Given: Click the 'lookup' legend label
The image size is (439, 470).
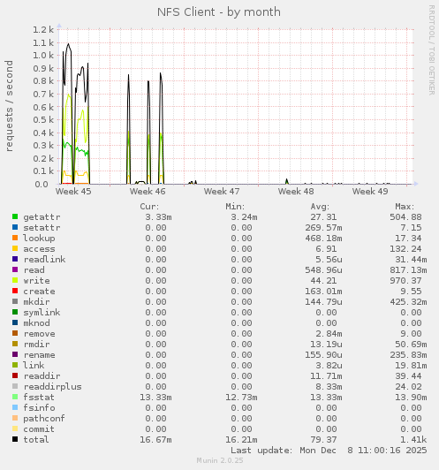Looking at the screenshot, I should point(39,238).
